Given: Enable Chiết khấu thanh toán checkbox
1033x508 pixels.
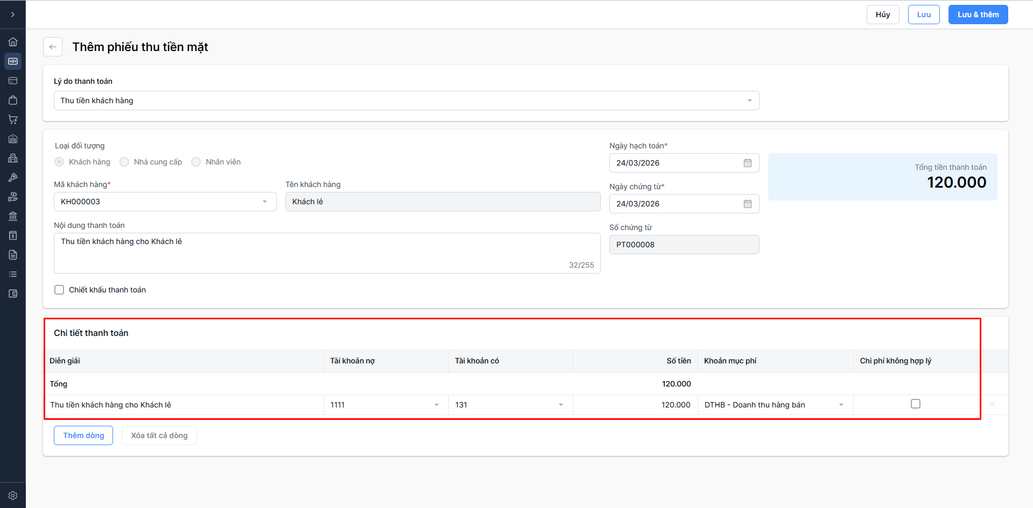Looking at the screenshot, I should pos(59,290).
